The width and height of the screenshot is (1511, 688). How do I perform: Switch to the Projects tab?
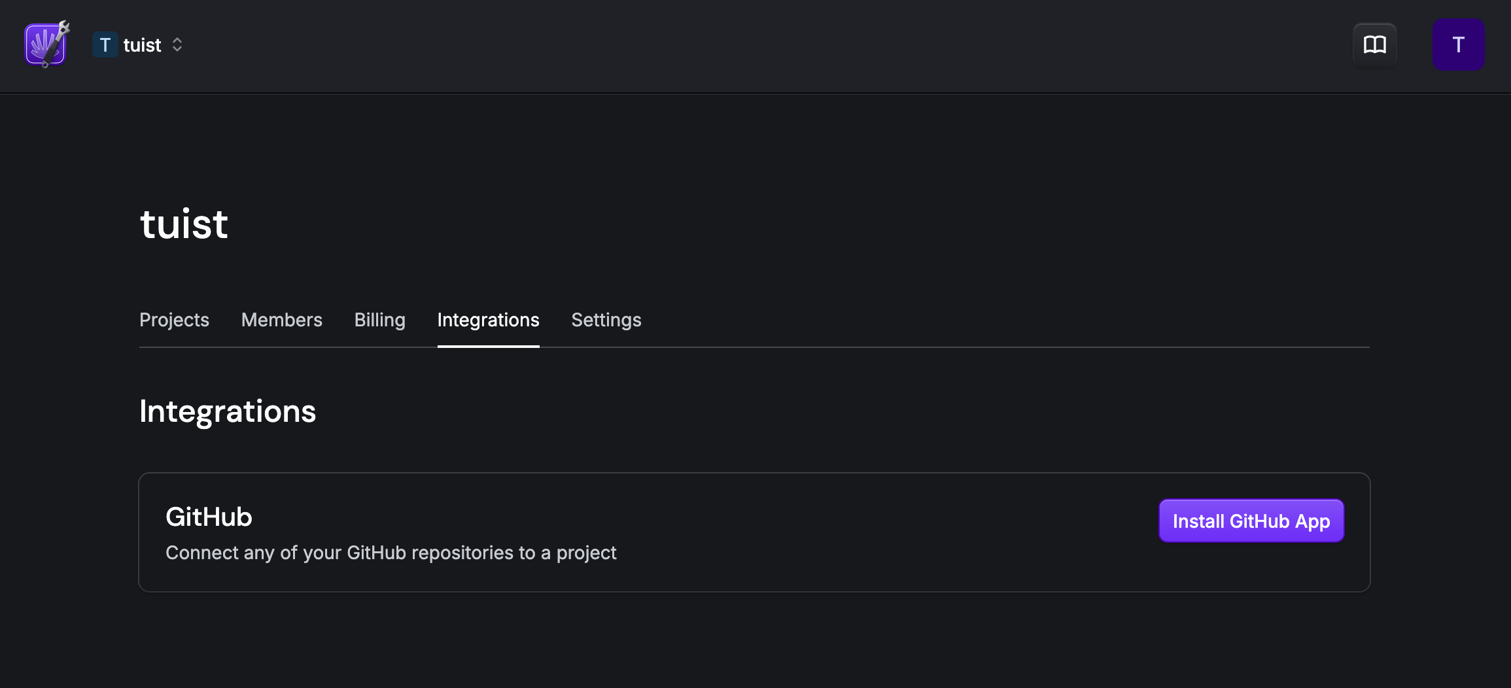[174, 320]
